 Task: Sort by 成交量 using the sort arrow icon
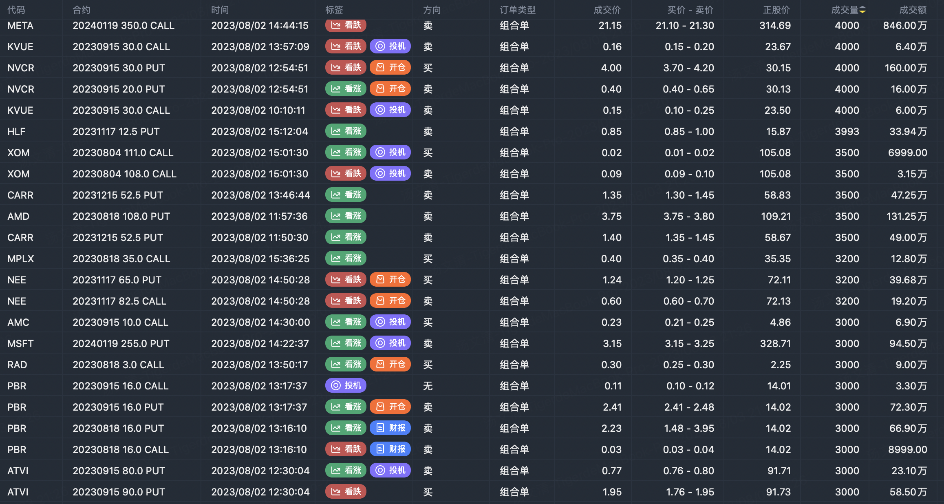click(x=862, y=10)
